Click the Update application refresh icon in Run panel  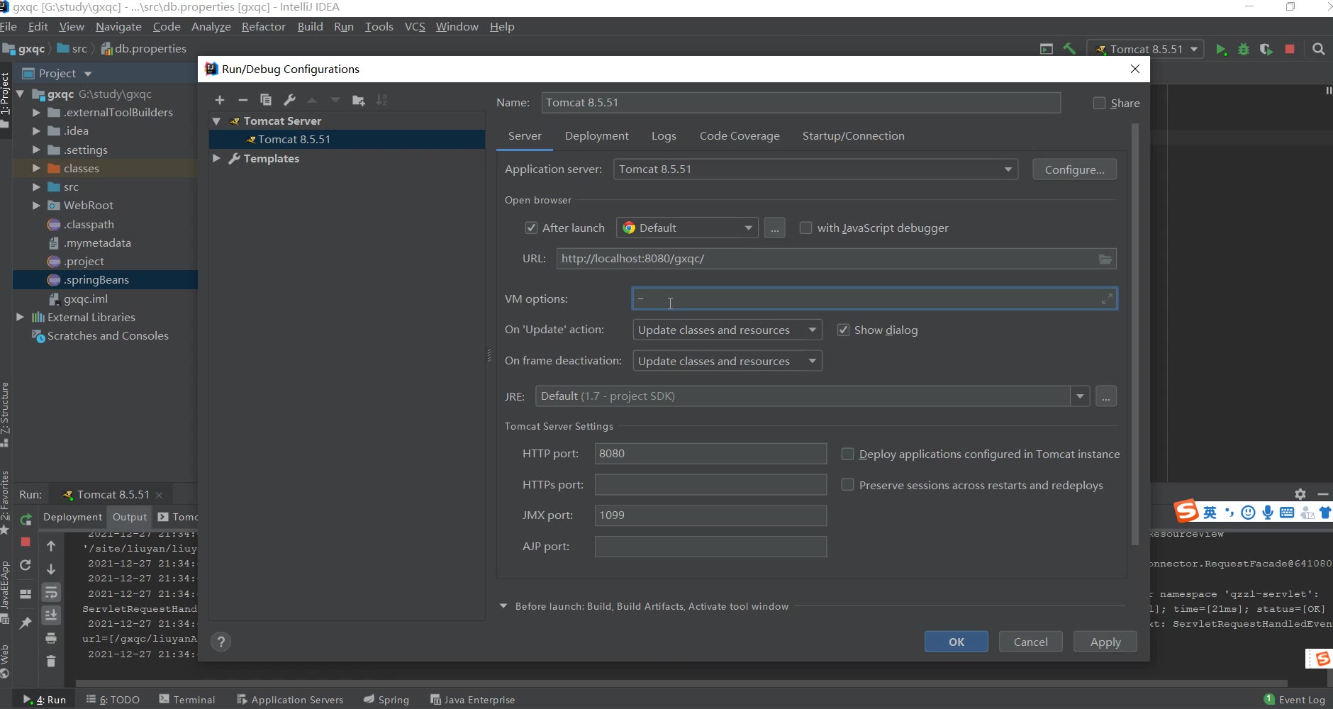pyautogui.click(x=26, y=565)
